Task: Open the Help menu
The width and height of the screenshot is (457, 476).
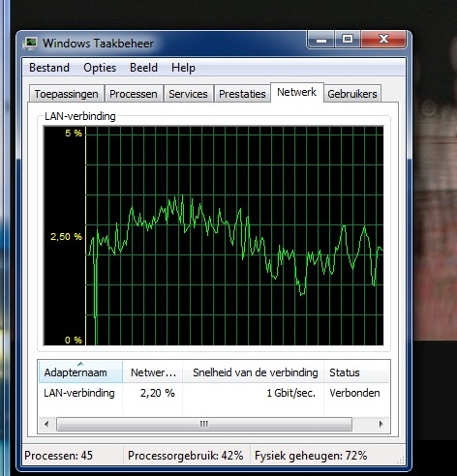Action: pyautogui.click(x=183, y=68)
